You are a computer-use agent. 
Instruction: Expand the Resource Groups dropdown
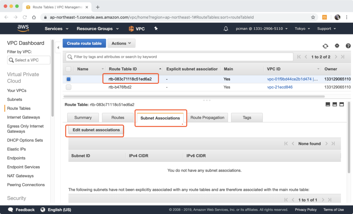click(x=98, y=29)
